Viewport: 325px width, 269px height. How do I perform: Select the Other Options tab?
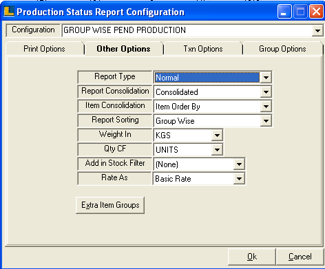point(123,49)
